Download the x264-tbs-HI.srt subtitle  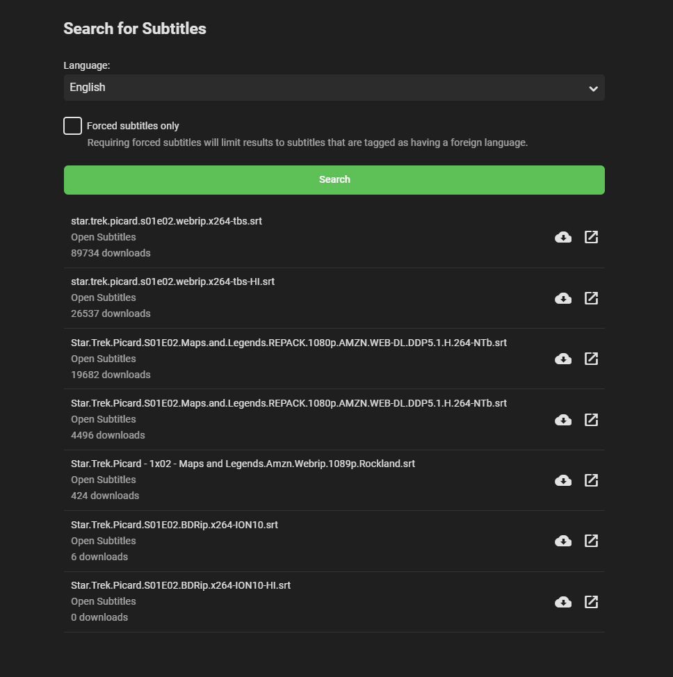(563, 298)
